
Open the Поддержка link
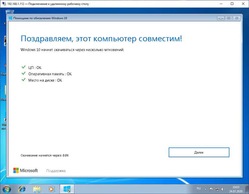point(56,171)
